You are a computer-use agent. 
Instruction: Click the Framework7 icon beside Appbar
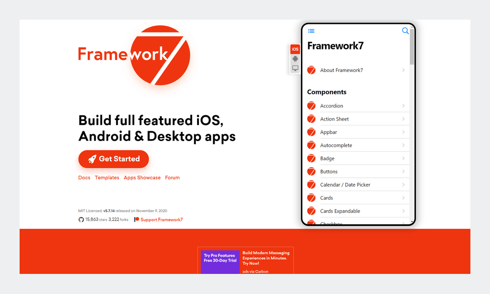[x=311, y=132]
